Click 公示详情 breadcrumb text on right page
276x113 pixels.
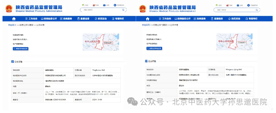pyautogui.click(x=174, y=25)
